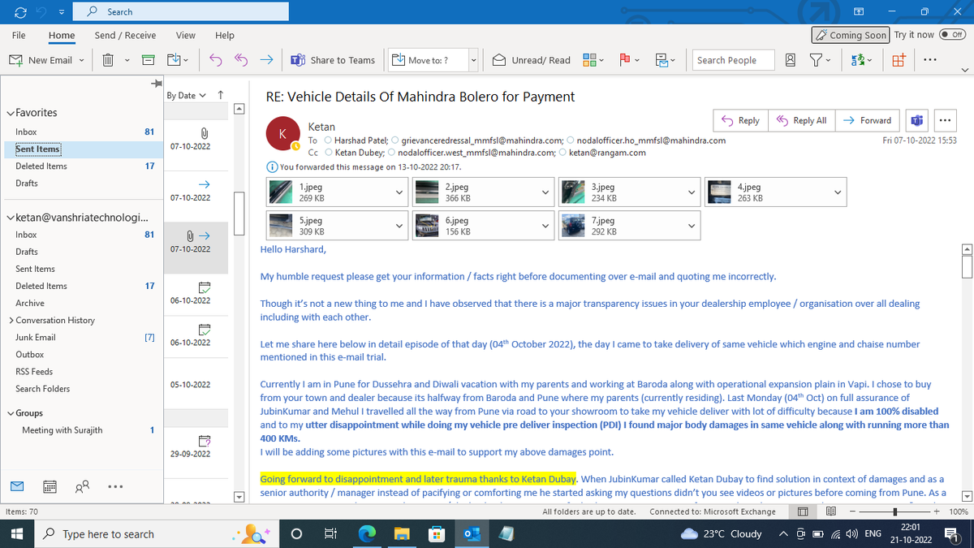Click the New Email button
Viewport: 974px width, 548px height.
(41, 60)
